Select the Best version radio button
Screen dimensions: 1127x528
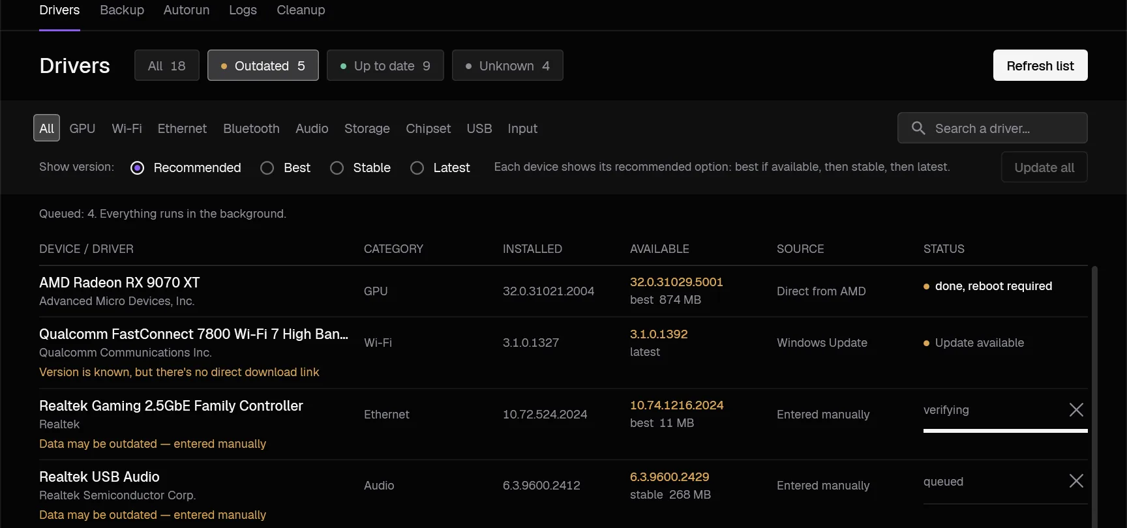[267, 168]
